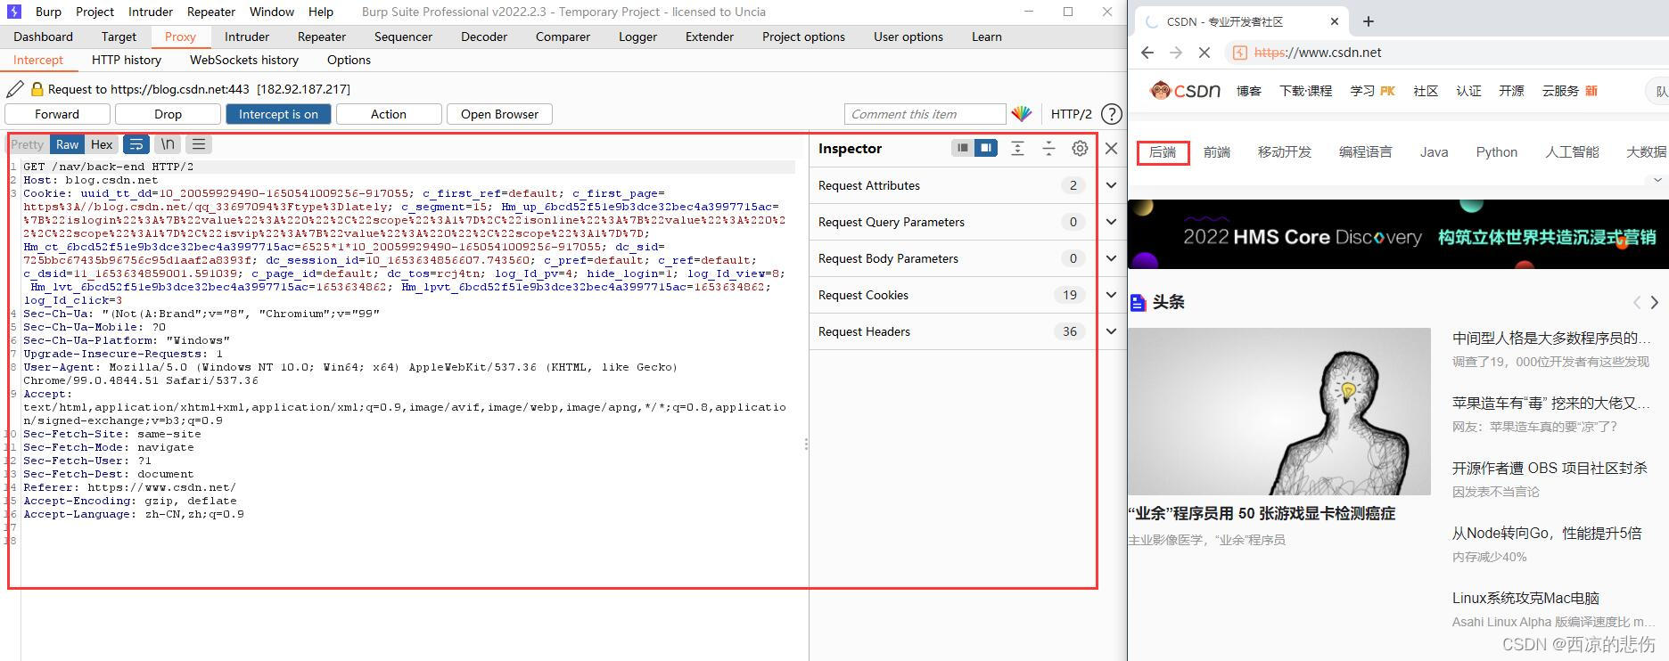Stop loading the page in the browser

coord(1204,53)
